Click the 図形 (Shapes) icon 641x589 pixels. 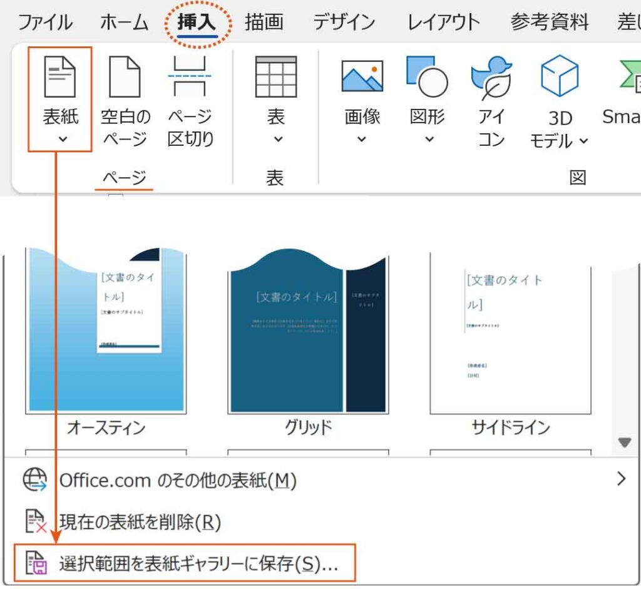point(427,77)
